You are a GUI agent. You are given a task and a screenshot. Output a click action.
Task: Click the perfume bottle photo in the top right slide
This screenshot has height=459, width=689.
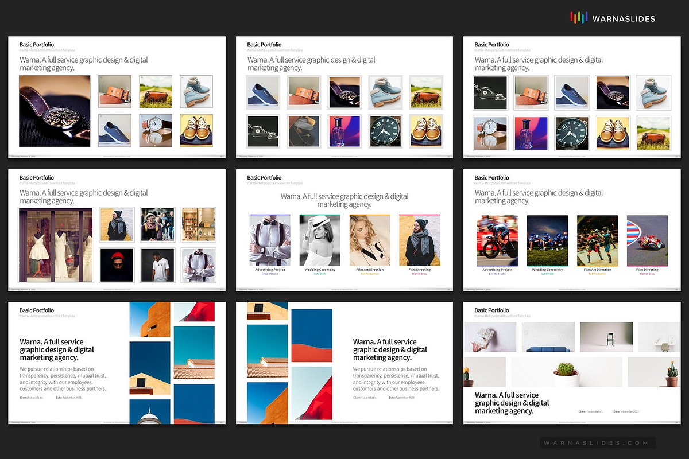coord(531,133)
